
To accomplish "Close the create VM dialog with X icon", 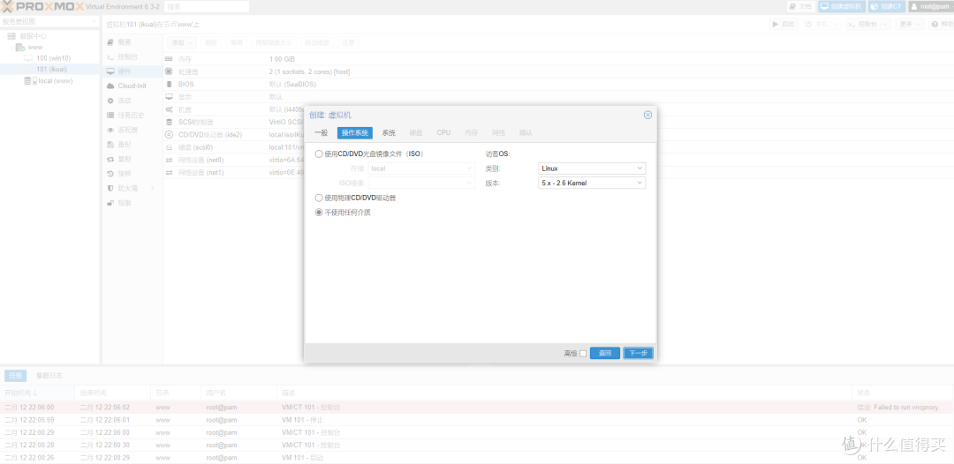I will coord(647,115).
